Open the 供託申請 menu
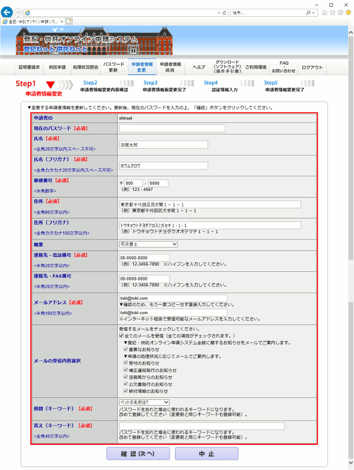The width and height of the screenshot is (354, 470). point(57,67)
